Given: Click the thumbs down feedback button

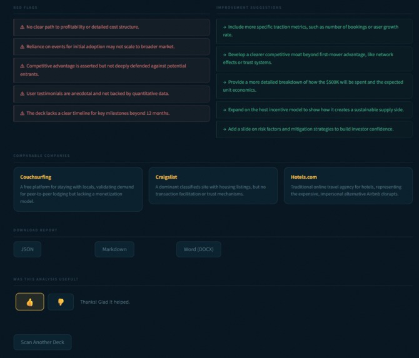Looking at the screenshot, I should [61, 302].
